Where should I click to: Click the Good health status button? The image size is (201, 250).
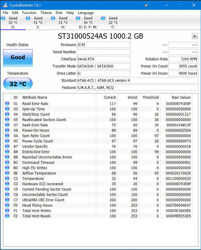[x=18, y=58]
